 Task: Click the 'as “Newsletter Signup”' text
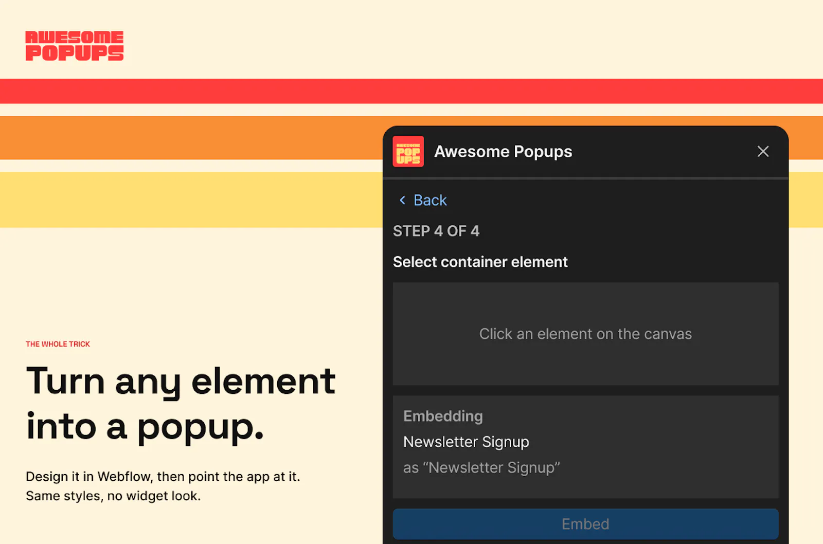click(481, 467)
